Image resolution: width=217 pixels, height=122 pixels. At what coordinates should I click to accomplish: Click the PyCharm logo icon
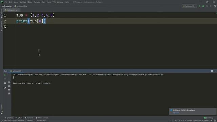pos(2,2)
